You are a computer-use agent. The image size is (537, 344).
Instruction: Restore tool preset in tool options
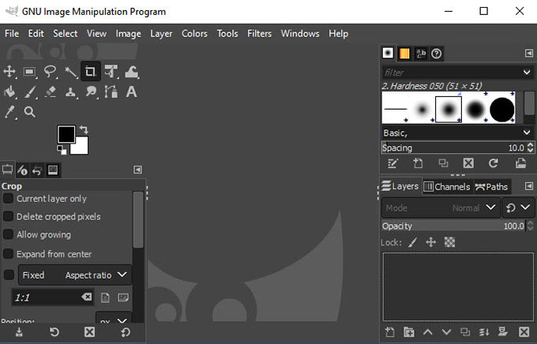54,332
